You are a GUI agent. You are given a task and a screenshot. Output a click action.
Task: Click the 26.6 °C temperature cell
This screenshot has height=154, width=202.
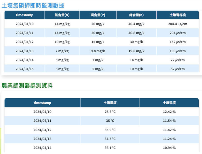(110, 112)
